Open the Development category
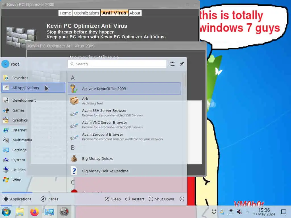Image resolution: width=291 pixels, height=218 pixels. [33, 100]
